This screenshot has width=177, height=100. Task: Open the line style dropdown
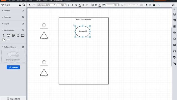(109, 5)
